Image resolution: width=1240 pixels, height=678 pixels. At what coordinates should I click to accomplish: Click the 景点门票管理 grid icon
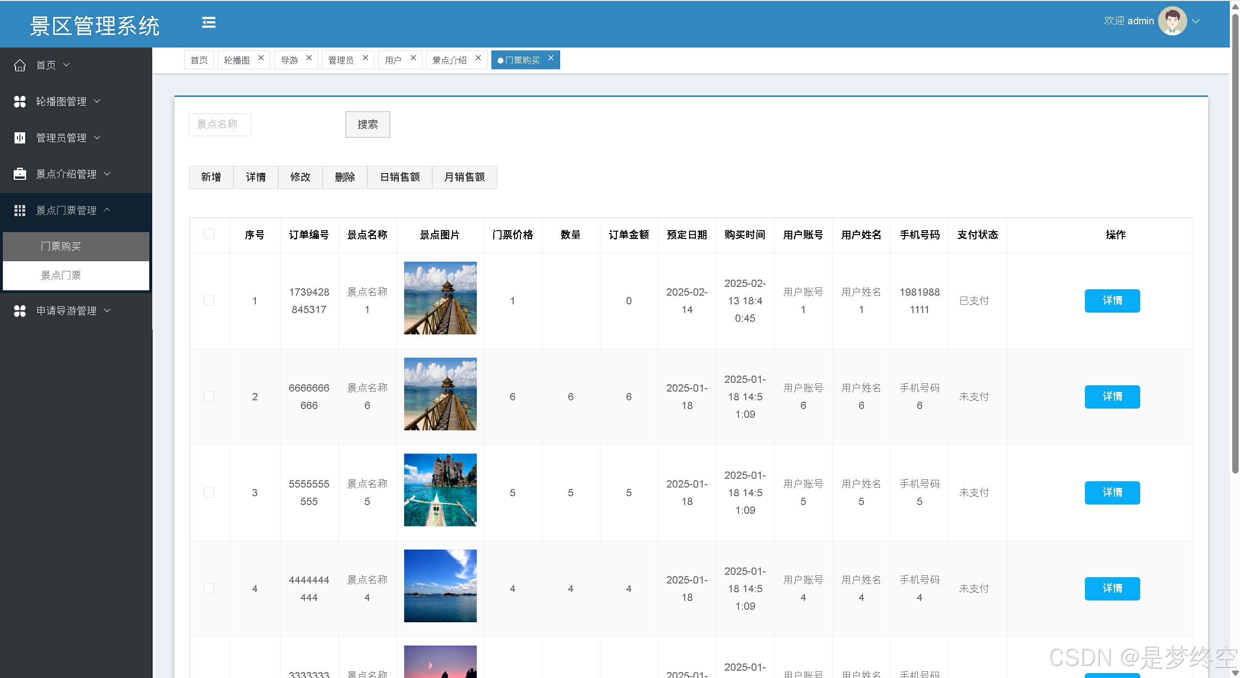click(x=20, y=210)
